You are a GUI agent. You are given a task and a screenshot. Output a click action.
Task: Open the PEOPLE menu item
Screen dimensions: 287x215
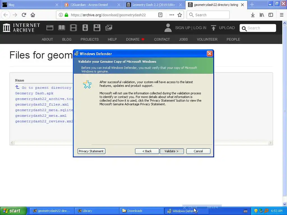[233, 39]
